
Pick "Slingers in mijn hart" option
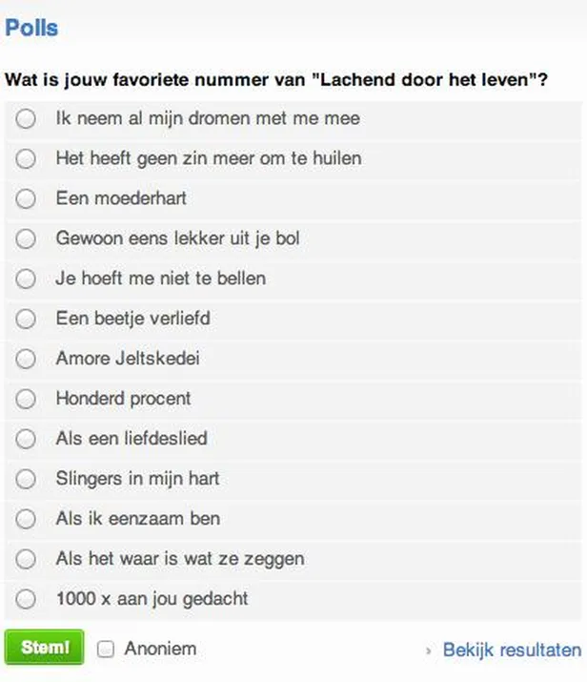pyautogui.click(x=27, y=479)
